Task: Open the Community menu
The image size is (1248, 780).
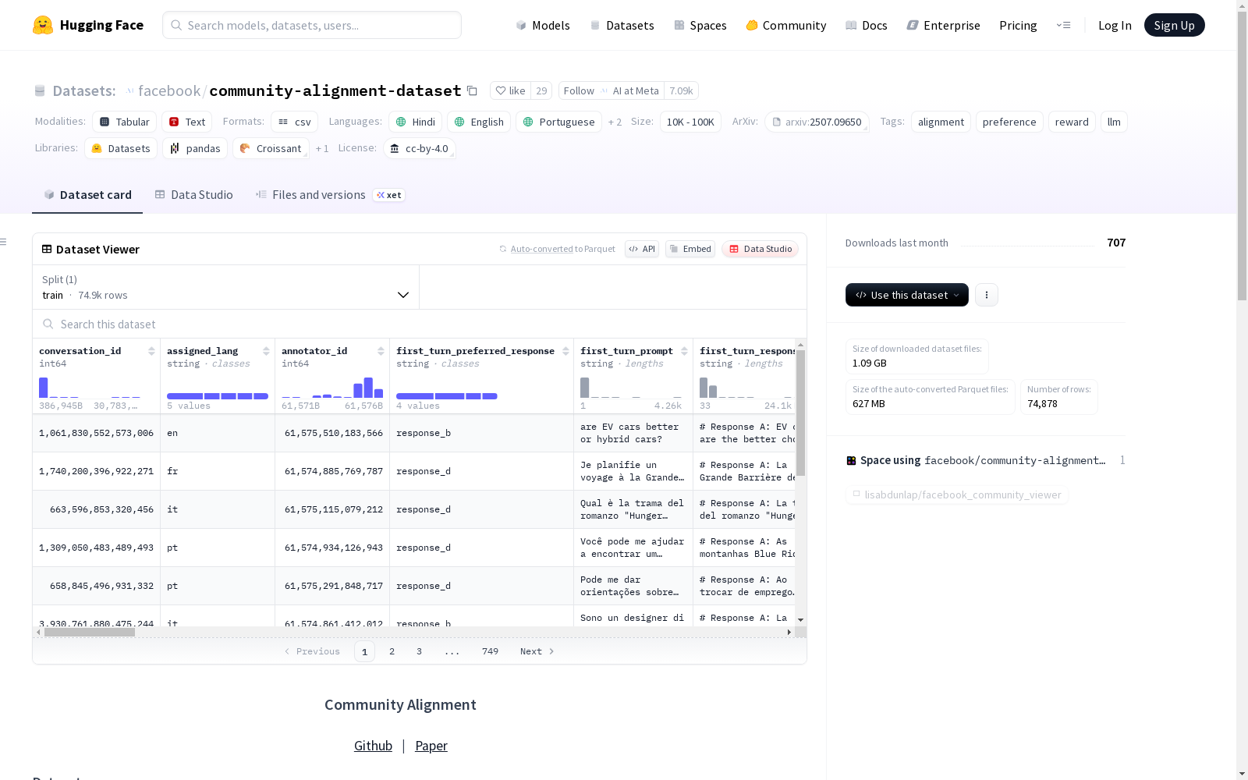Action: pyautogui.click(x=786, y=25)
